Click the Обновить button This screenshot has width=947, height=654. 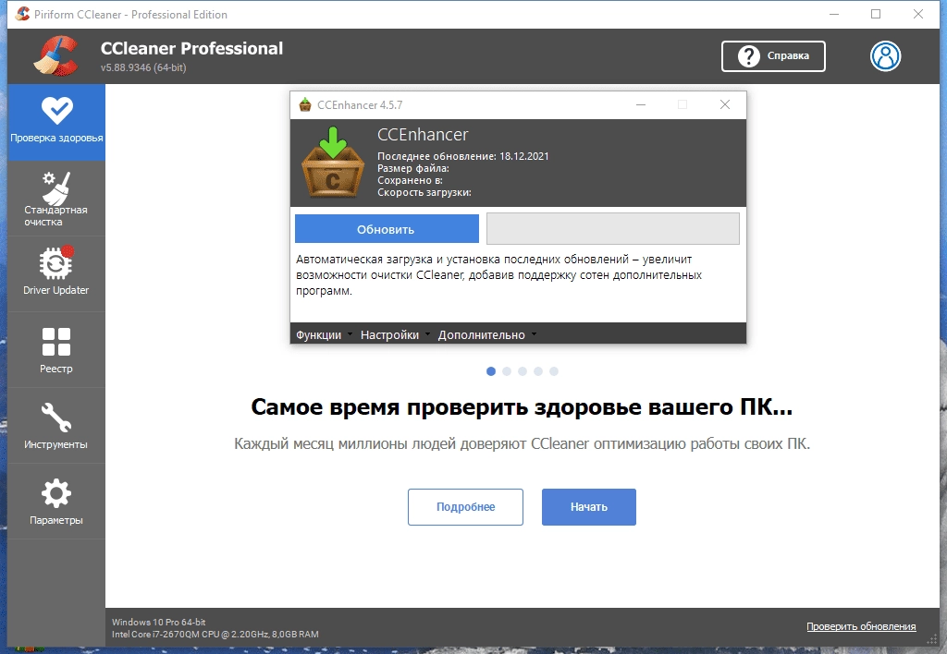386,228
